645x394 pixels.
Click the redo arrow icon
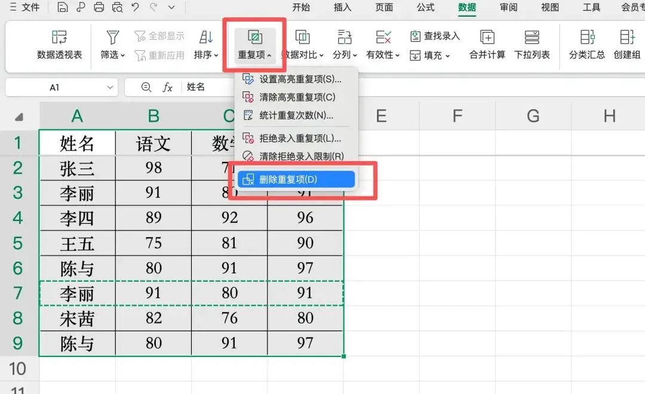coord(153,7)
